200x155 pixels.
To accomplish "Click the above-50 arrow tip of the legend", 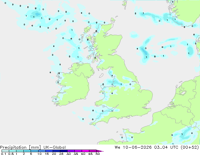I will [x=100, y=151].
